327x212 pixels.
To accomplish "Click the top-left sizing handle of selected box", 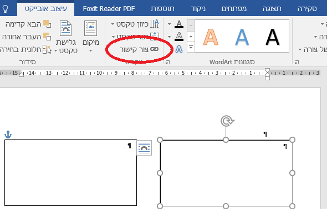I will click(x=160, y=139).
